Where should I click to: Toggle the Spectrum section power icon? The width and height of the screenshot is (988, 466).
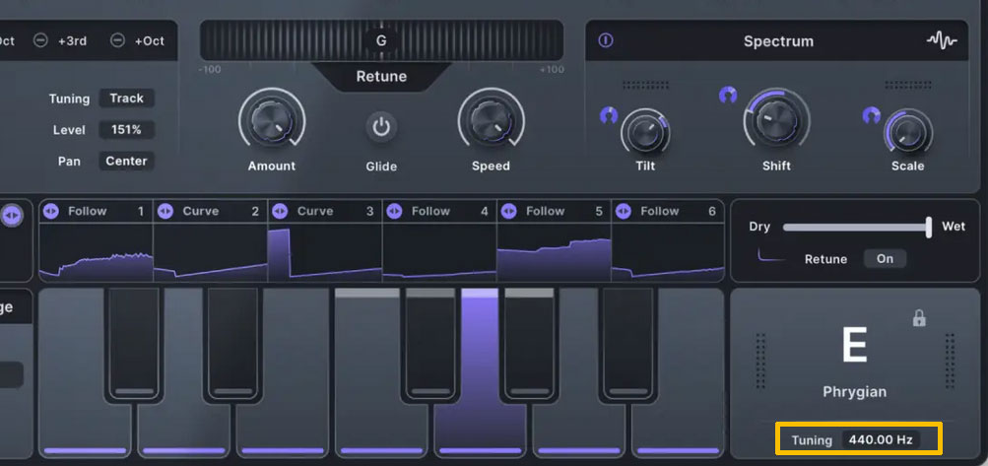click(x=606, y=41)
